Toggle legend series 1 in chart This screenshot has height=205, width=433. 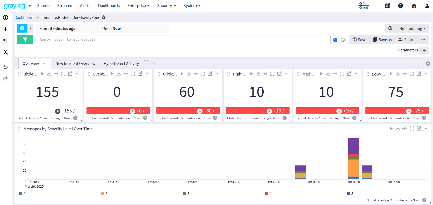(x=21, y=193)
